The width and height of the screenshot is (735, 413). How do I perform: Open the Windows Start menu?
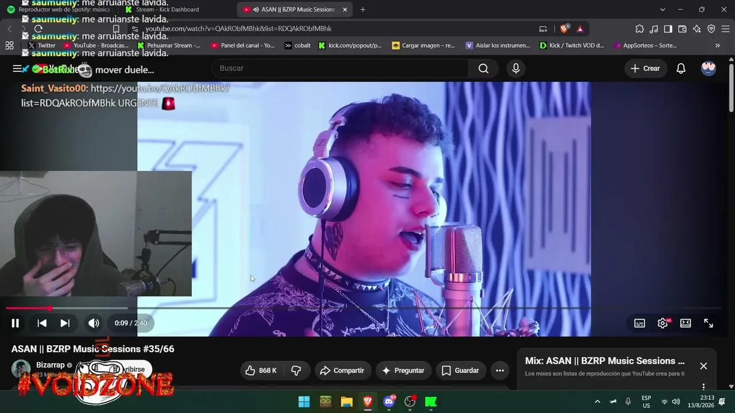coord(304,402)
